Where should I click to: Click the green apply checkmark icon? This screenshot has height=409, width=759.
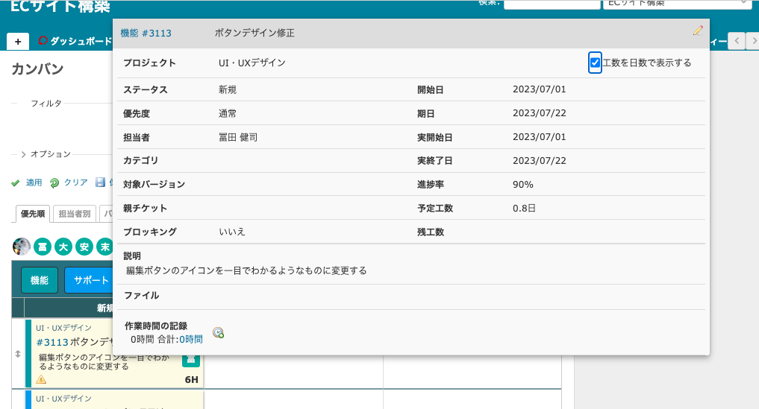tap(16, 183)
